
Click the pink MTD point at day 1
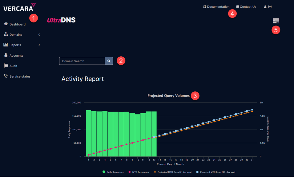pyautogui.click(x=88, y=155)
